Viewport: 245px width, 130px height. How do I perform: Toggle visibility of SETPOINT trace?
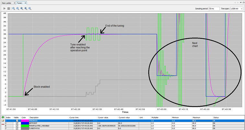17,123
